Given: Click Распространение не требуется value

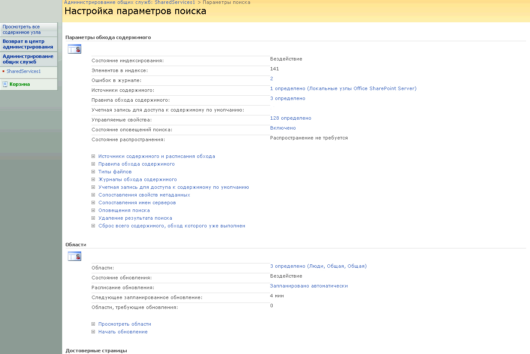Looking at the screenshot, I should (x=309, y=138).
